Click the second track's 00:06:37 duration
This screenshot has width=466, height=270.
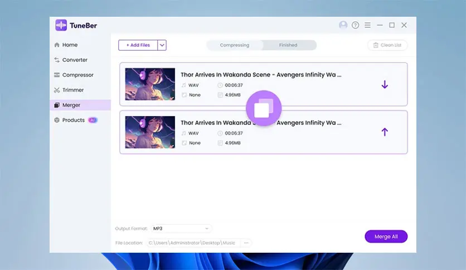click(234, 133)
